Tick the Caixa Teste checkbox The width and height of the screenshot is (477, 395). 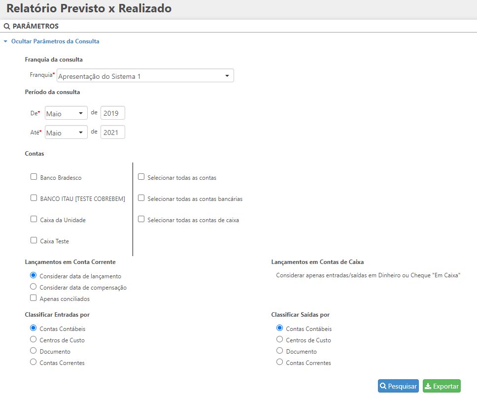pyautogui.click(x=34, y=240)
